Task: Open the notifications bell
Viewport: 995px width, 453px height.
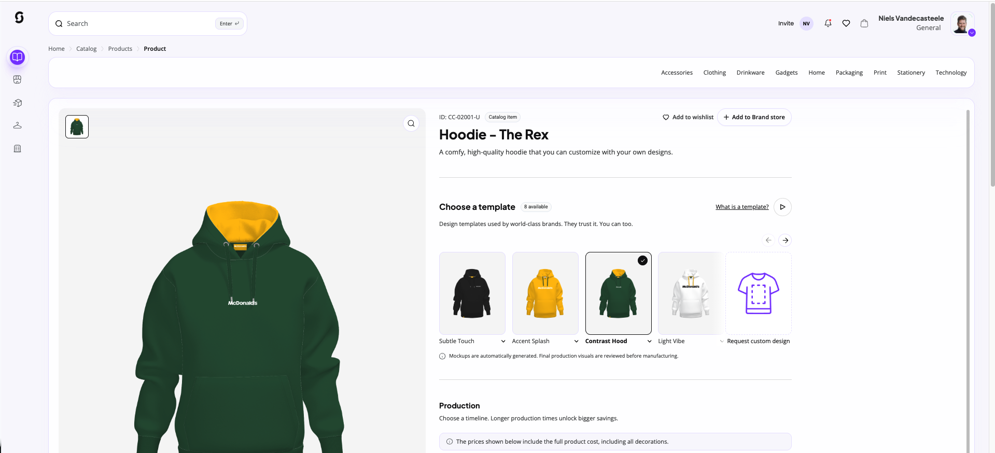Action: pos(828,23)
